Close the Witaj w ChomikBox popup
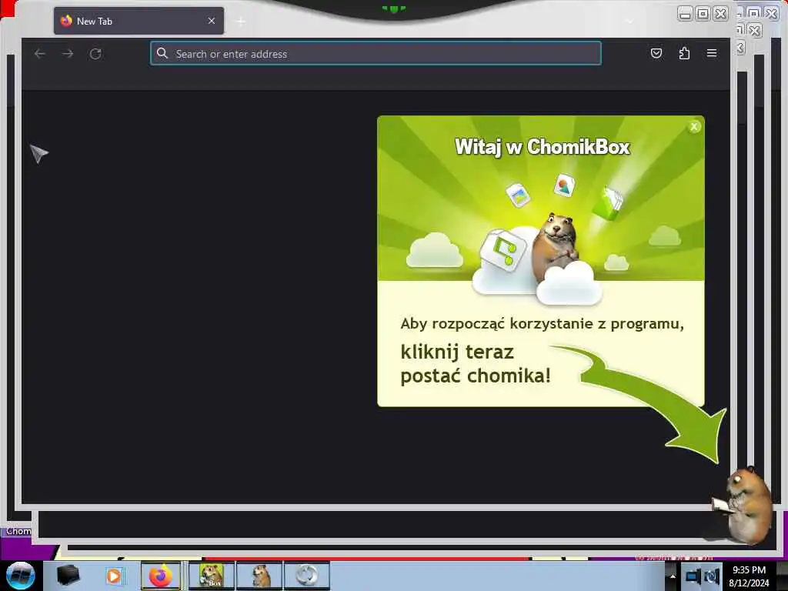Viewport: 788px width, 591px height. pos(694,127)
